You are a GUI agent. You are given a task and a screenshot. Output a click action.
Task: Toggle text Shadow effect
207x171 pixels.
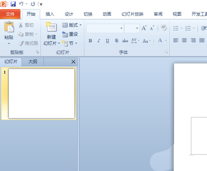(116, 40)
